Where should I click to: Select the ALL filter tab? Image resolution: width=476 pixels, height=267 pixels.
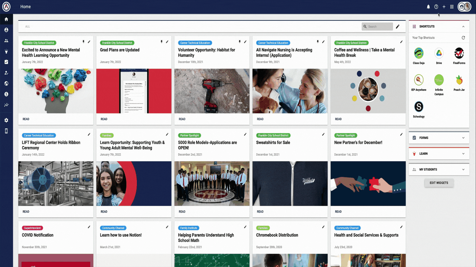(x=27, y=27)
